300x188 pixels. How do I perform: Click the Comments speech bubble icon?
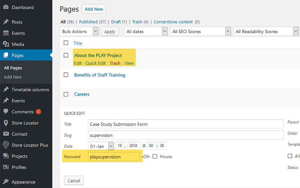pos(6,111)
